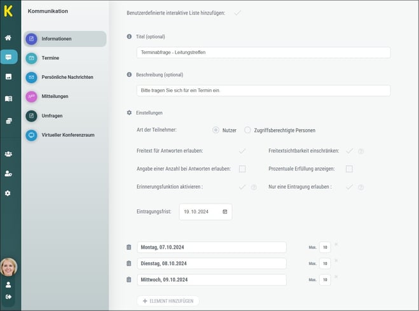Viewport: 419px width, 311px height.
Task: Click Max. value for Montag row
Action: pos(325,247)
